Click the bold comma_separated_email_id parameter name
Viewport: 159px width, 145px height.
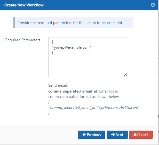[x=73, y=91]
